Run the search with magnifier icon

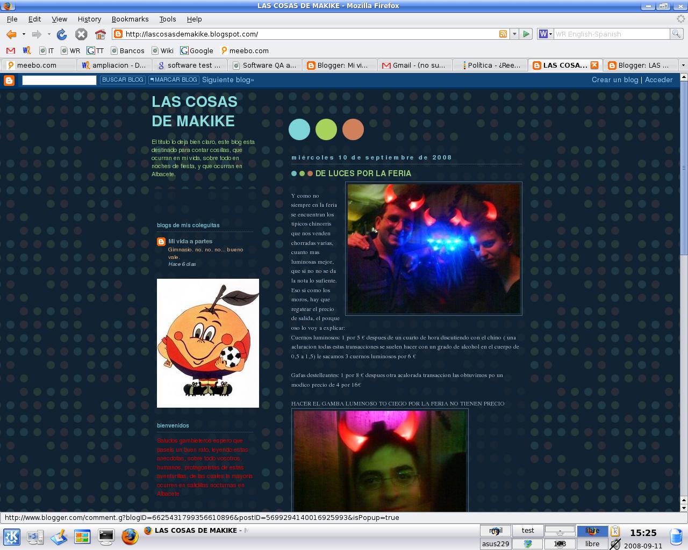[x=676, y=34]
